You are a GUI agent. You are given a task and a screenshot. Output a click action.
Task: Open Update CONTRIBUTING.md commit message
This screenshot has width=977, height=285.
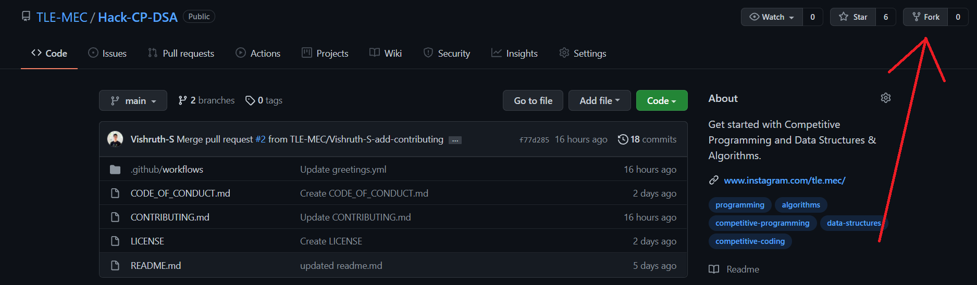point(355,217)
